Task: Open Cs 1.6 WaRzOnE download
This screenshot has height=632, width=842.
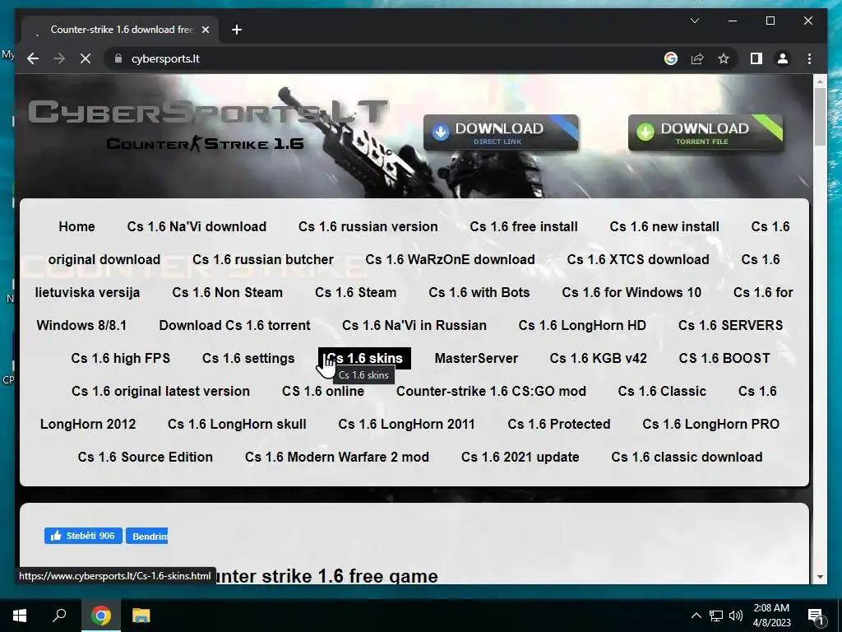Action: click(x=450, y=259)
